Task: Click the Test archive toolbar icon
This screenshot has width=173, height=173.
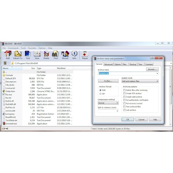Action: (x=28, y=54)
